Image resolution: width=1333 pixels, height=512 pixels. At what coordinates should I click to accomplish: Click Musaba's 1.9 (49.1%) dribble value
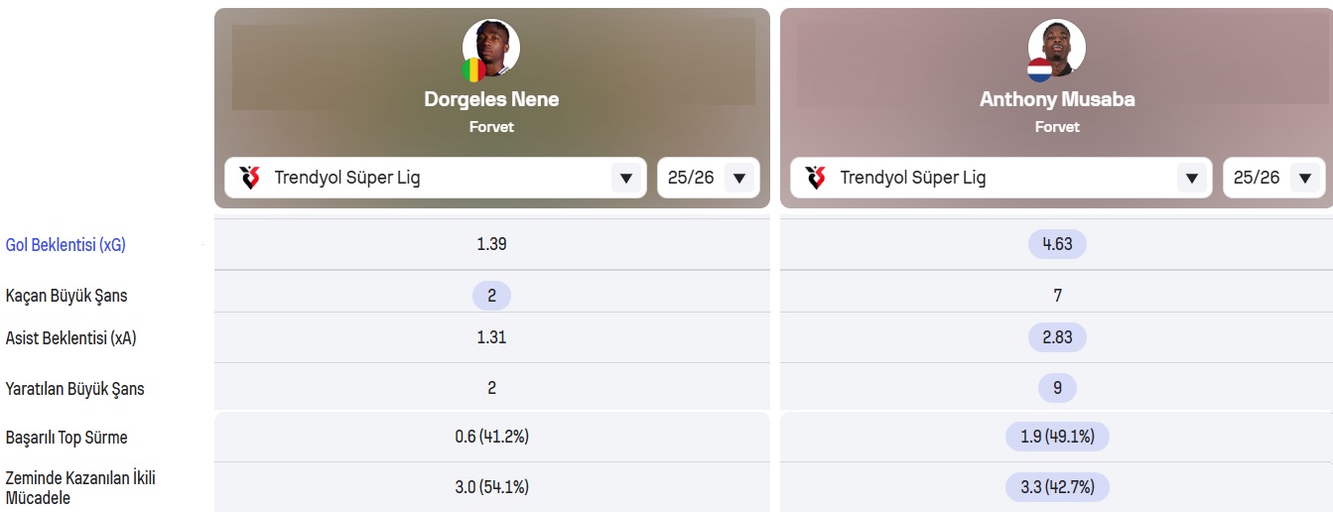click(x=1057, y=437)
